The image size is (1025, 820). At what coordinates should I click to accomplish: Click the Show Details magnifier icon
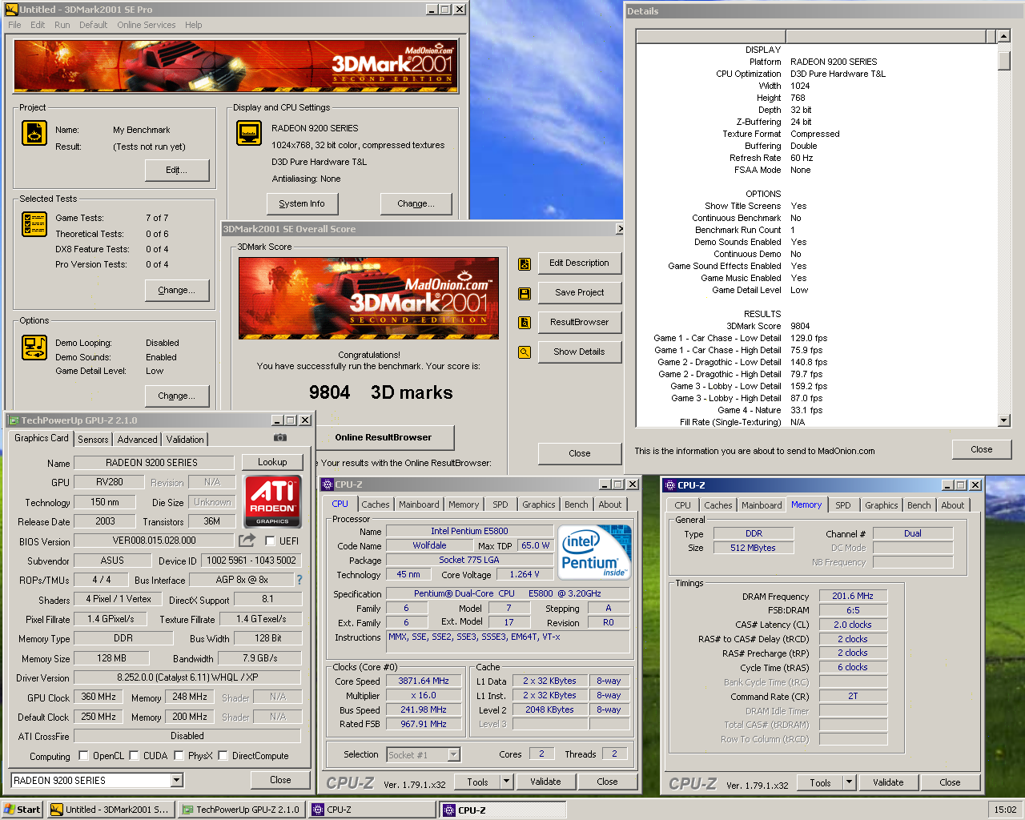525,352
